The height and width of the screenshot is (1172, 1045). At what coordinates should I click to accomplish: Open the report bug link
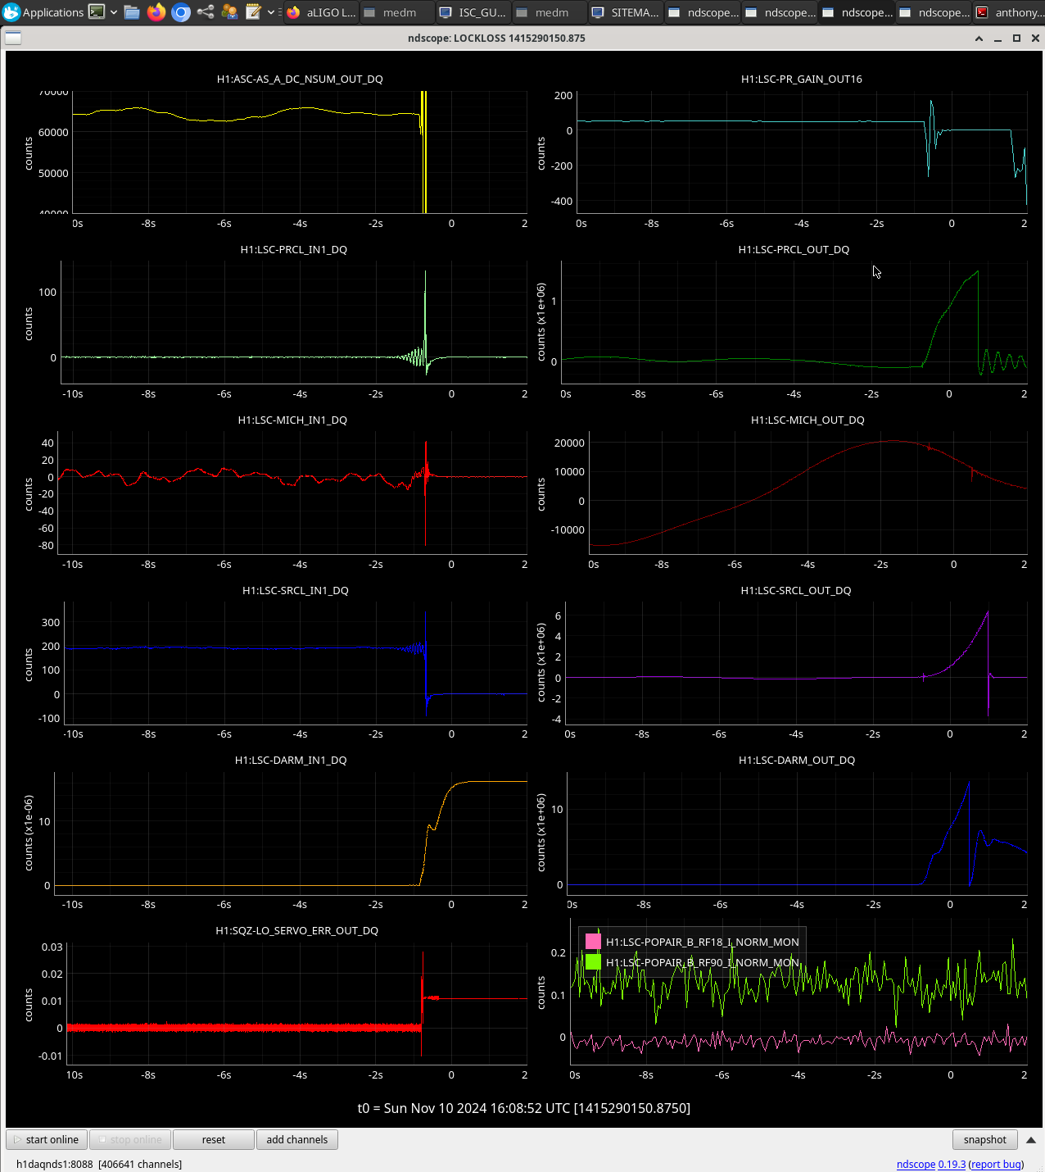996,1164
